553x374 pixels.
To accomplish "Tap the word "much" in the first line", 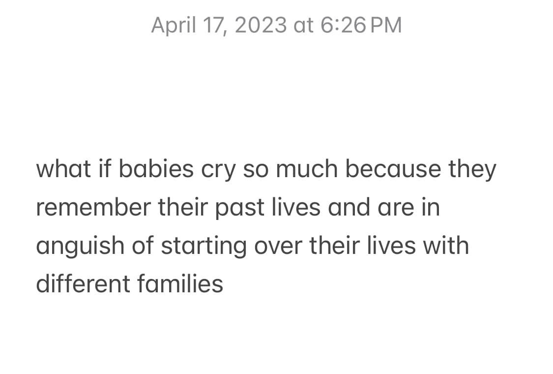I will tap(306, 169).
